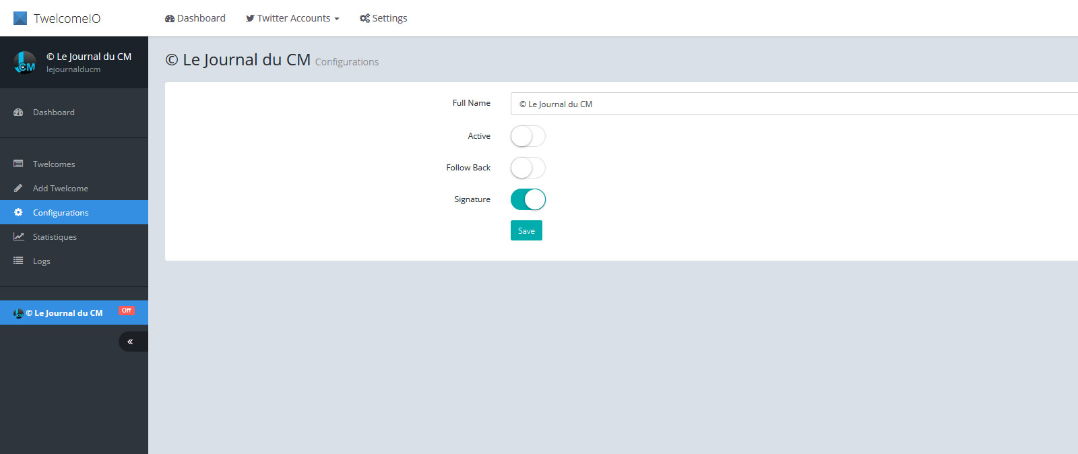Click the Logs list icon
Viewport: 1078px width, 454px height.
18,261
